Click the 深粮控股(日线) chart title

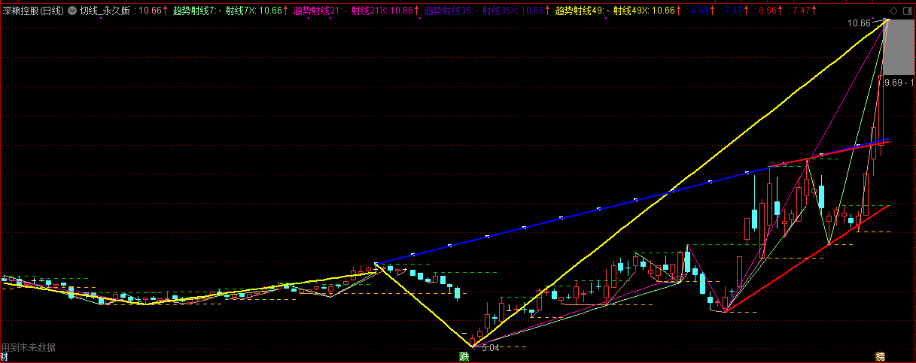click(33, 11)
